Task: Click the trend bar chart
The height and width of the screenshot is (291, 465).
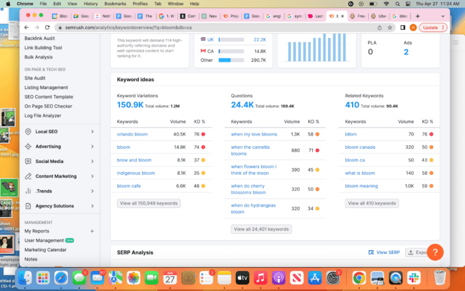Action: (317, 47)
